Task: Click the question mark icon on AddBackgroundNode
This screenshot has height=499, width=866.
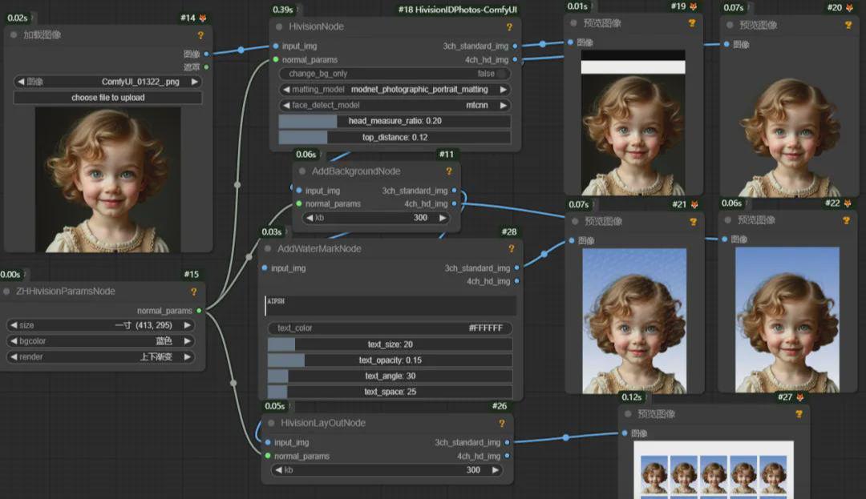Action: [x=448, y=171]
